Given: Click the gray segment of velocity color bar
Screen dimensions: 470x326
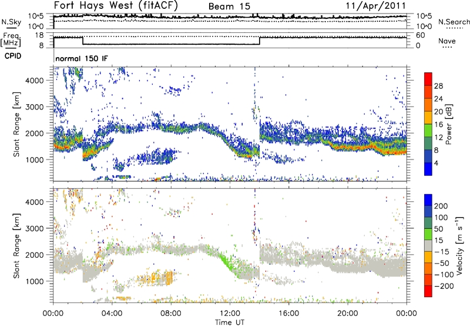Looking at the screenshot, I should pos(428,246).
